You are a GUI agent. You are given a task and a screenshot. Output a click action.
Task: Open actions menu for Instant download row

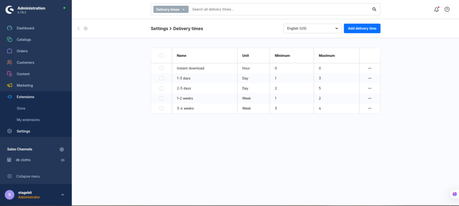click(370, 68)
